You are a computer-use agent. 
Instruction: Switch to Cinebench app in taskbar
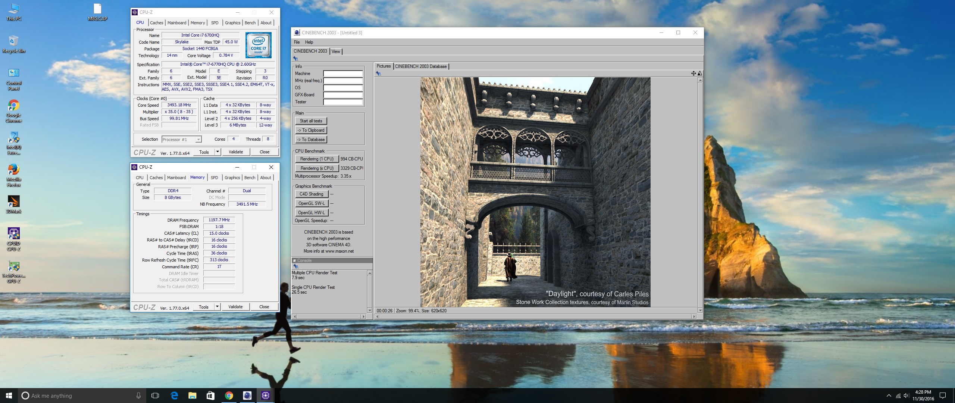coord(247,396)
